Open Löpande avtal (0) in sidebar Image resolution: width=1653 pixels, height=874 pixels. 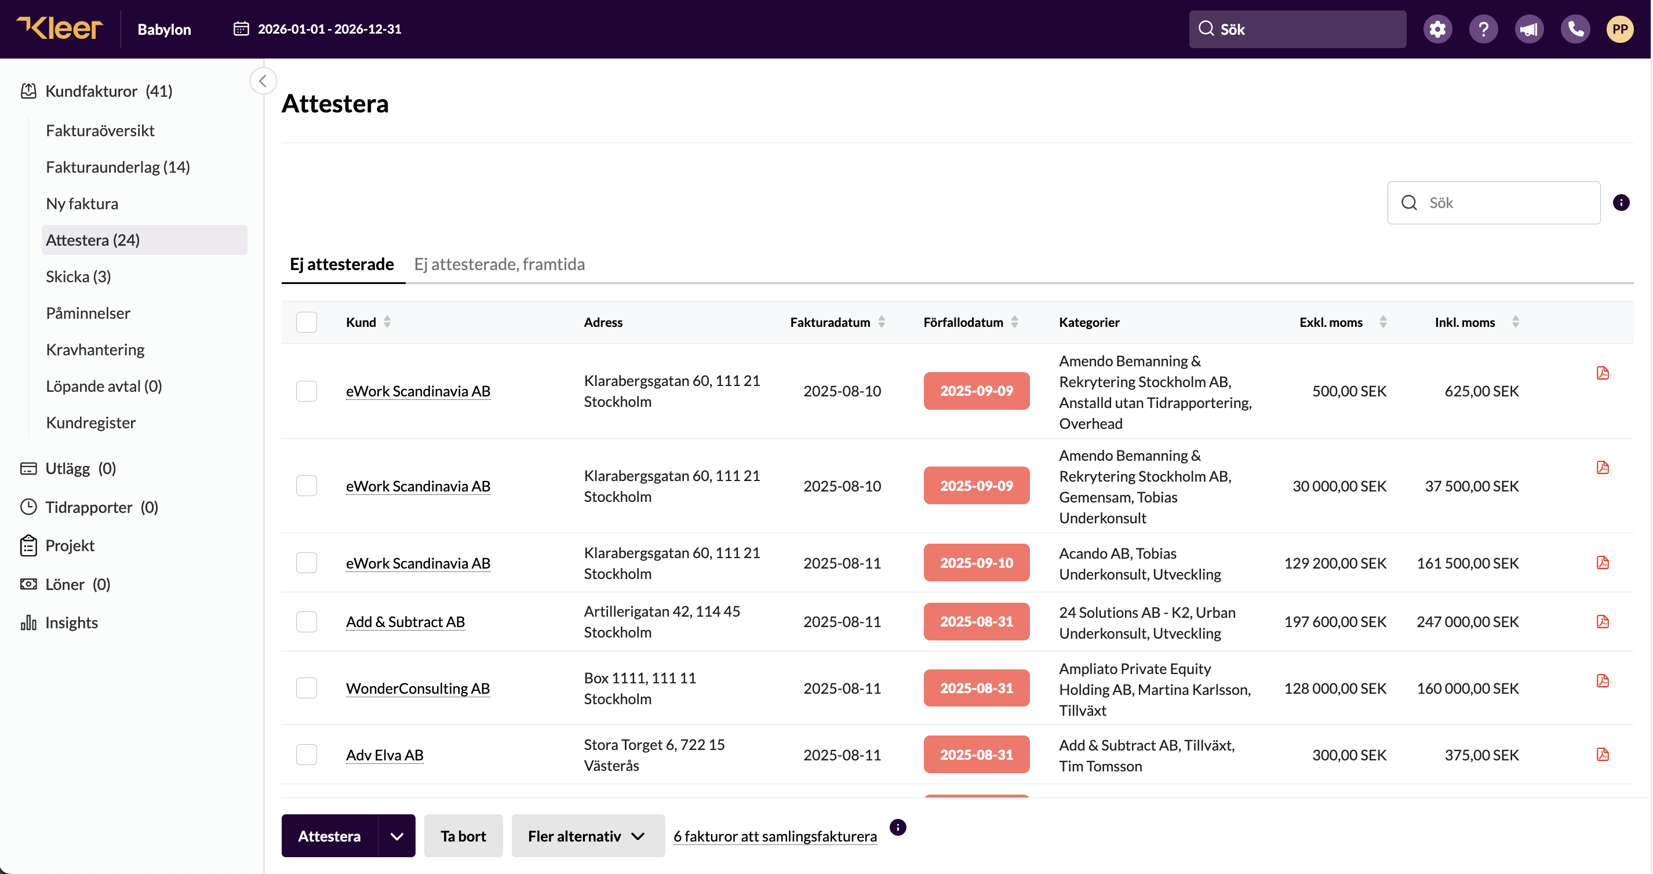pyautogui.click(x=103, y=387)
